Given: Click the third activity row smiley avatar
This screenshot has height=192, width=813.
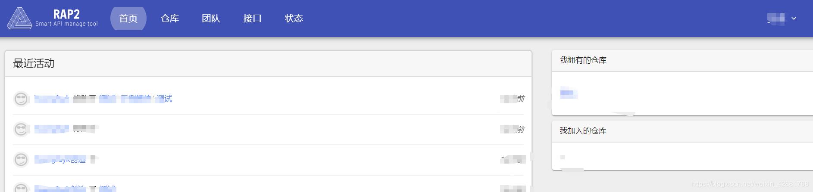Looking at the screenshot, I should click(x=21, y=160).
